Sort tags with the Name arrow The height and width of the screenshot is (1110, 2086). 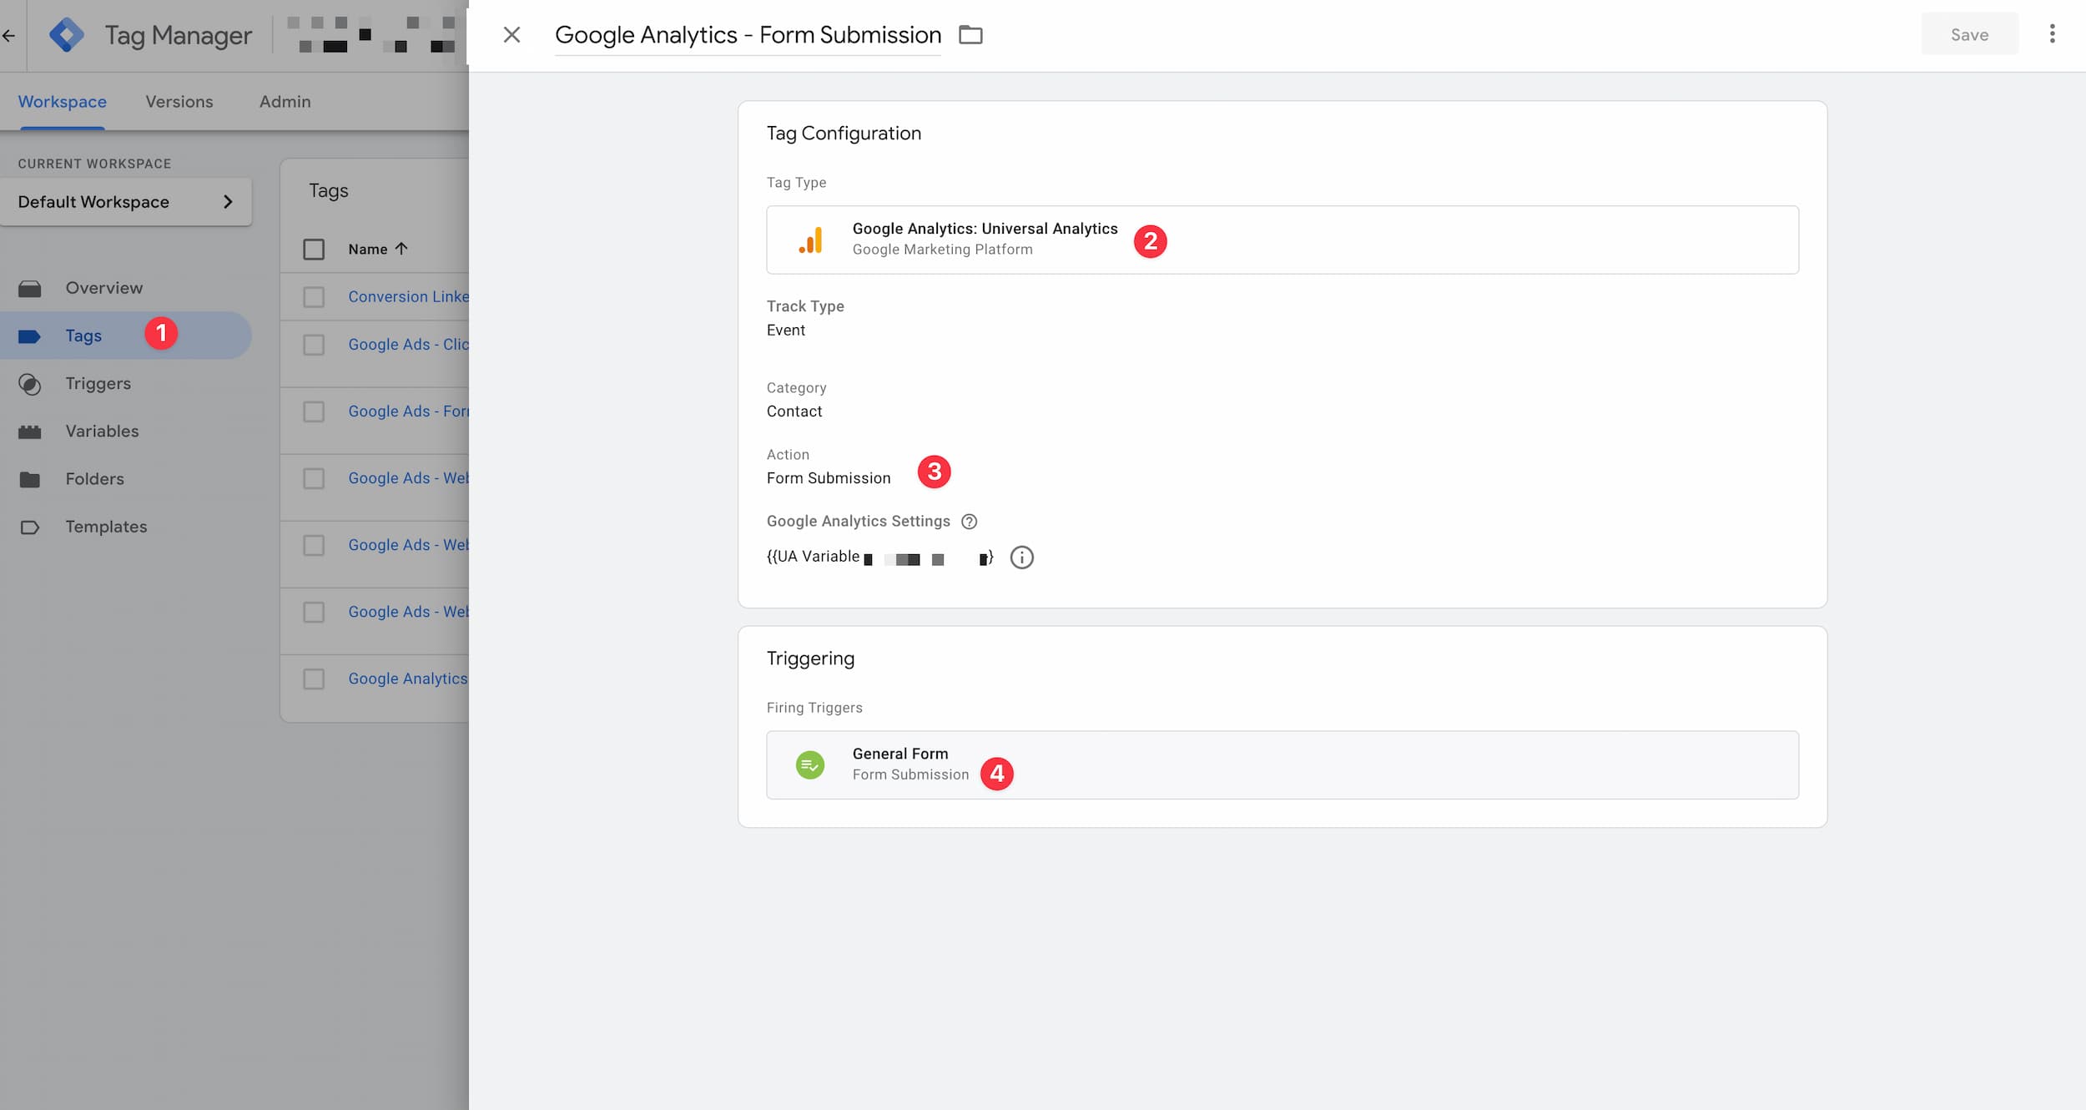tap(401, 249)
